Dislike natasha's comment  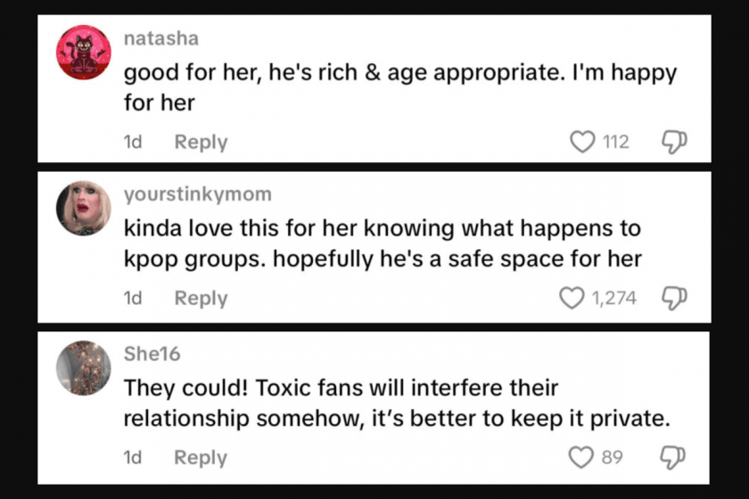[673, 142]
